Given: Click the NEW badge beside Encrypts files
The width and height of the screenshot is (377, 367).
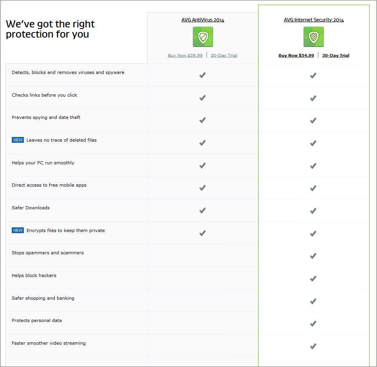Looking at the screenshot, I should coord(18,230).
